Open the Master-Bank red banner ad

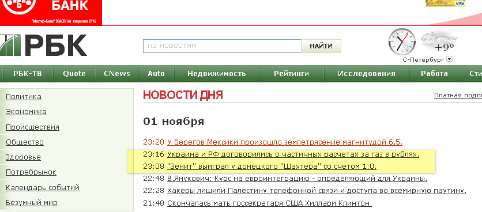51,12
